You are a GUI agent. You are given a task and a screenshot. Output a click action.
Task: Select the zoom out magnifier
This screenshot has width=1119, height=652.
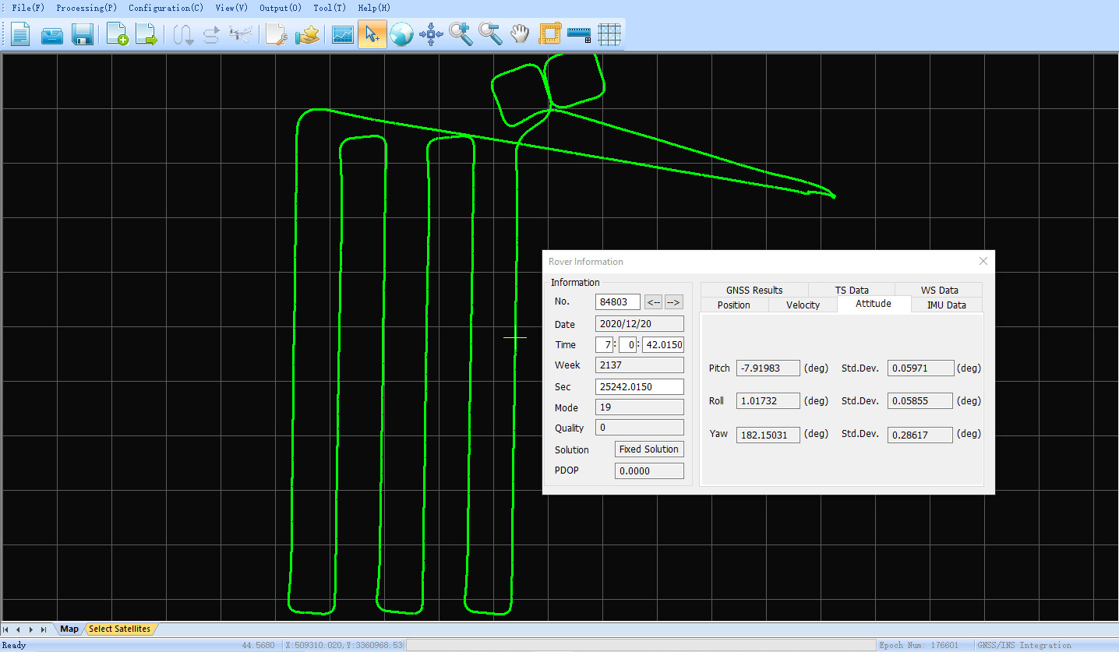point(490,34)
